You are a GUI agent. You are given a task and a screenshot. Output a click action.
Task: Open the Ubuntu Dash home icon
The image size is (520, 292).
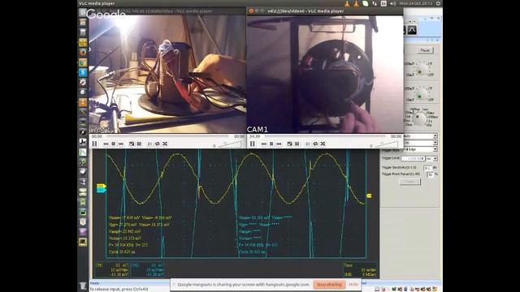[x=83, y=13]
